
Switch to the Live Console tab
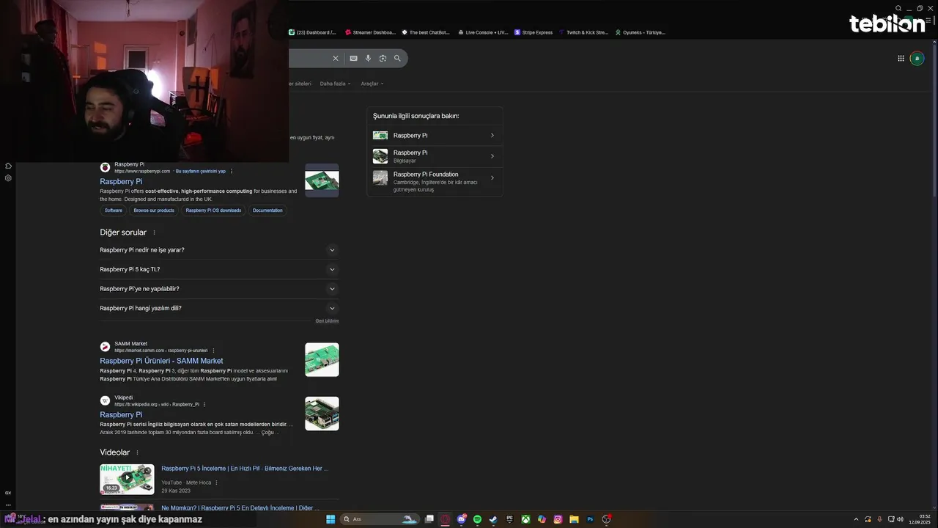click(x=483, y=32)
